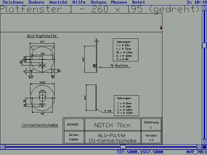
Task: Click the ø 1mm annotation label
Action: tap(108, 111)
